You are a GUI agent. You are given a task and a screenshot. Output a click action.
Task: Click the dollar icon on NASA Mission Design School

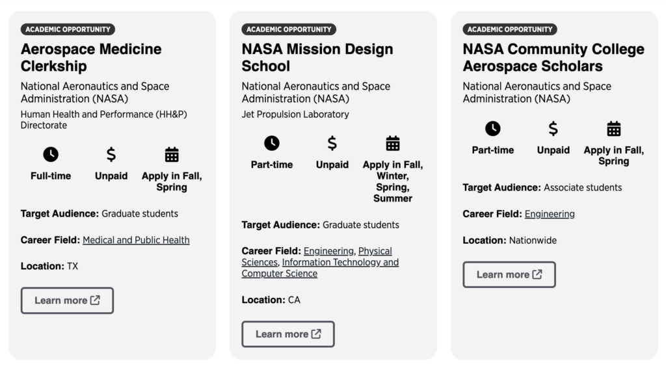(332, 143)
